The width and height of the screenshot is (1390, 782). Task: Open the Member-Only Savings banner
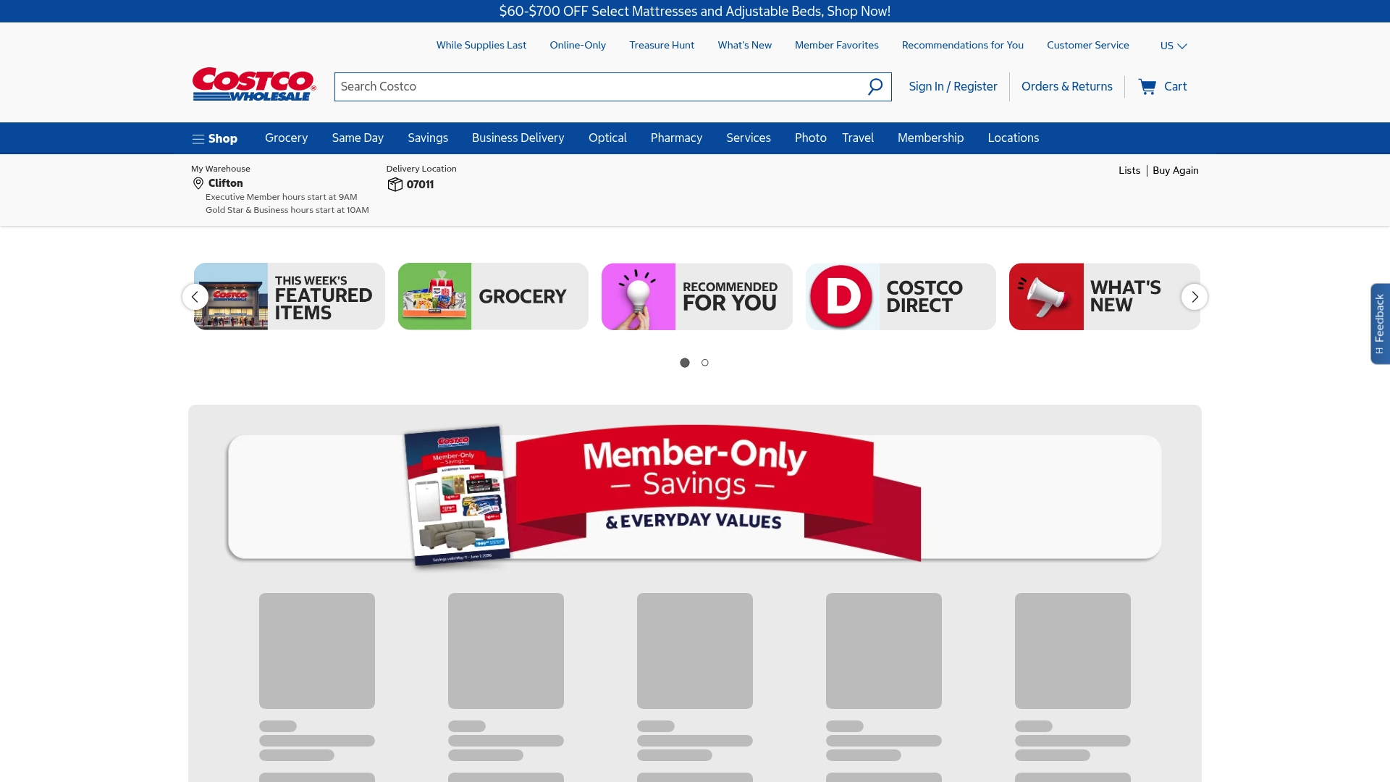tap(695, 497)
